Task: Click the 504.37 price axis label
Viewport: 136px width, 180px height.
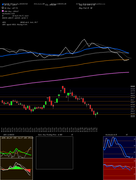Action: pyautogui.click(x=133, y=93)
